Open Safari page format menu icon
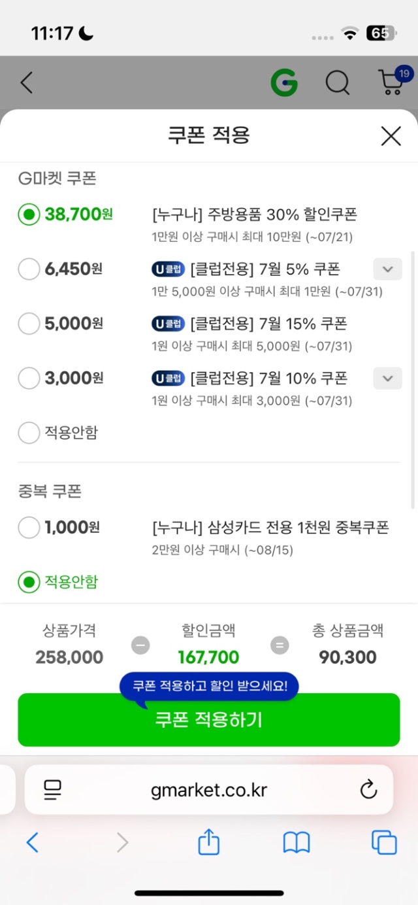418x905 pixels. pyautogui.click(x=52, y=789)
